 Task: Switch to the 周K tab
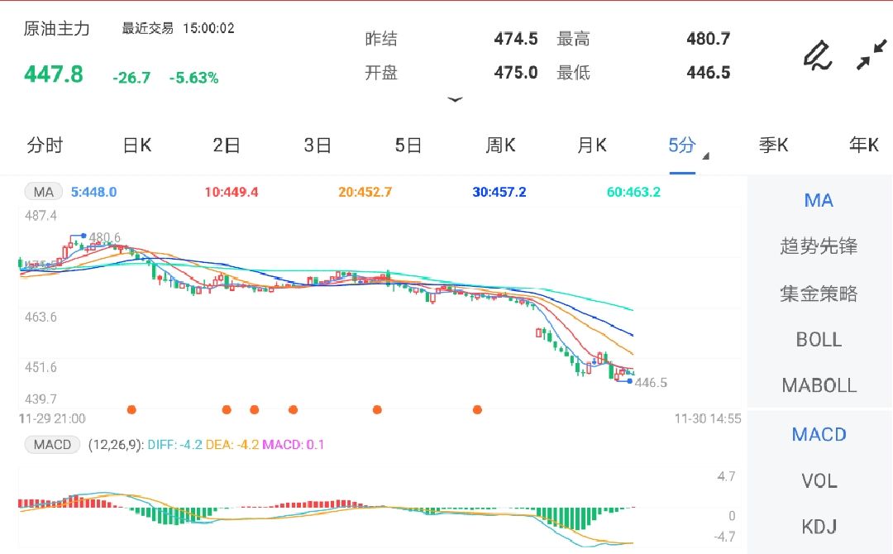pos(500,146)
